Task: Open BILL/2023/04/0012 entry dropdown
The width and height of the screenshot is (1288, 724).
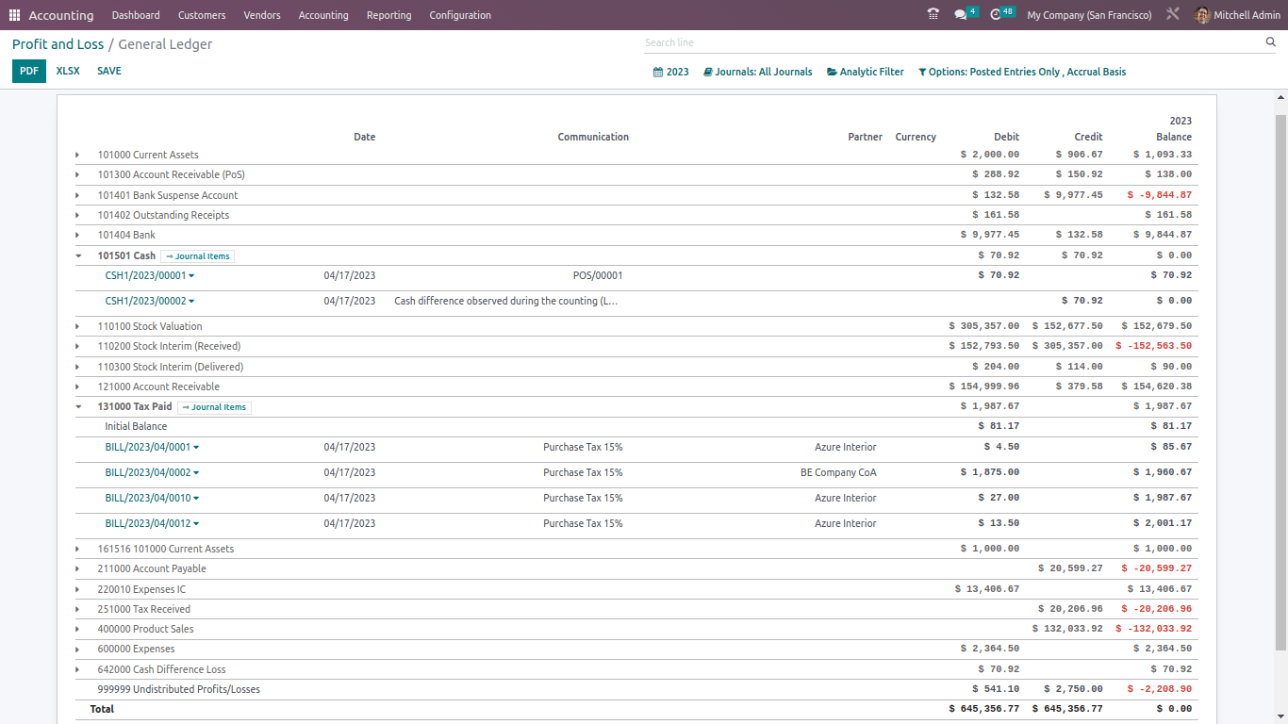Action: 152,523
